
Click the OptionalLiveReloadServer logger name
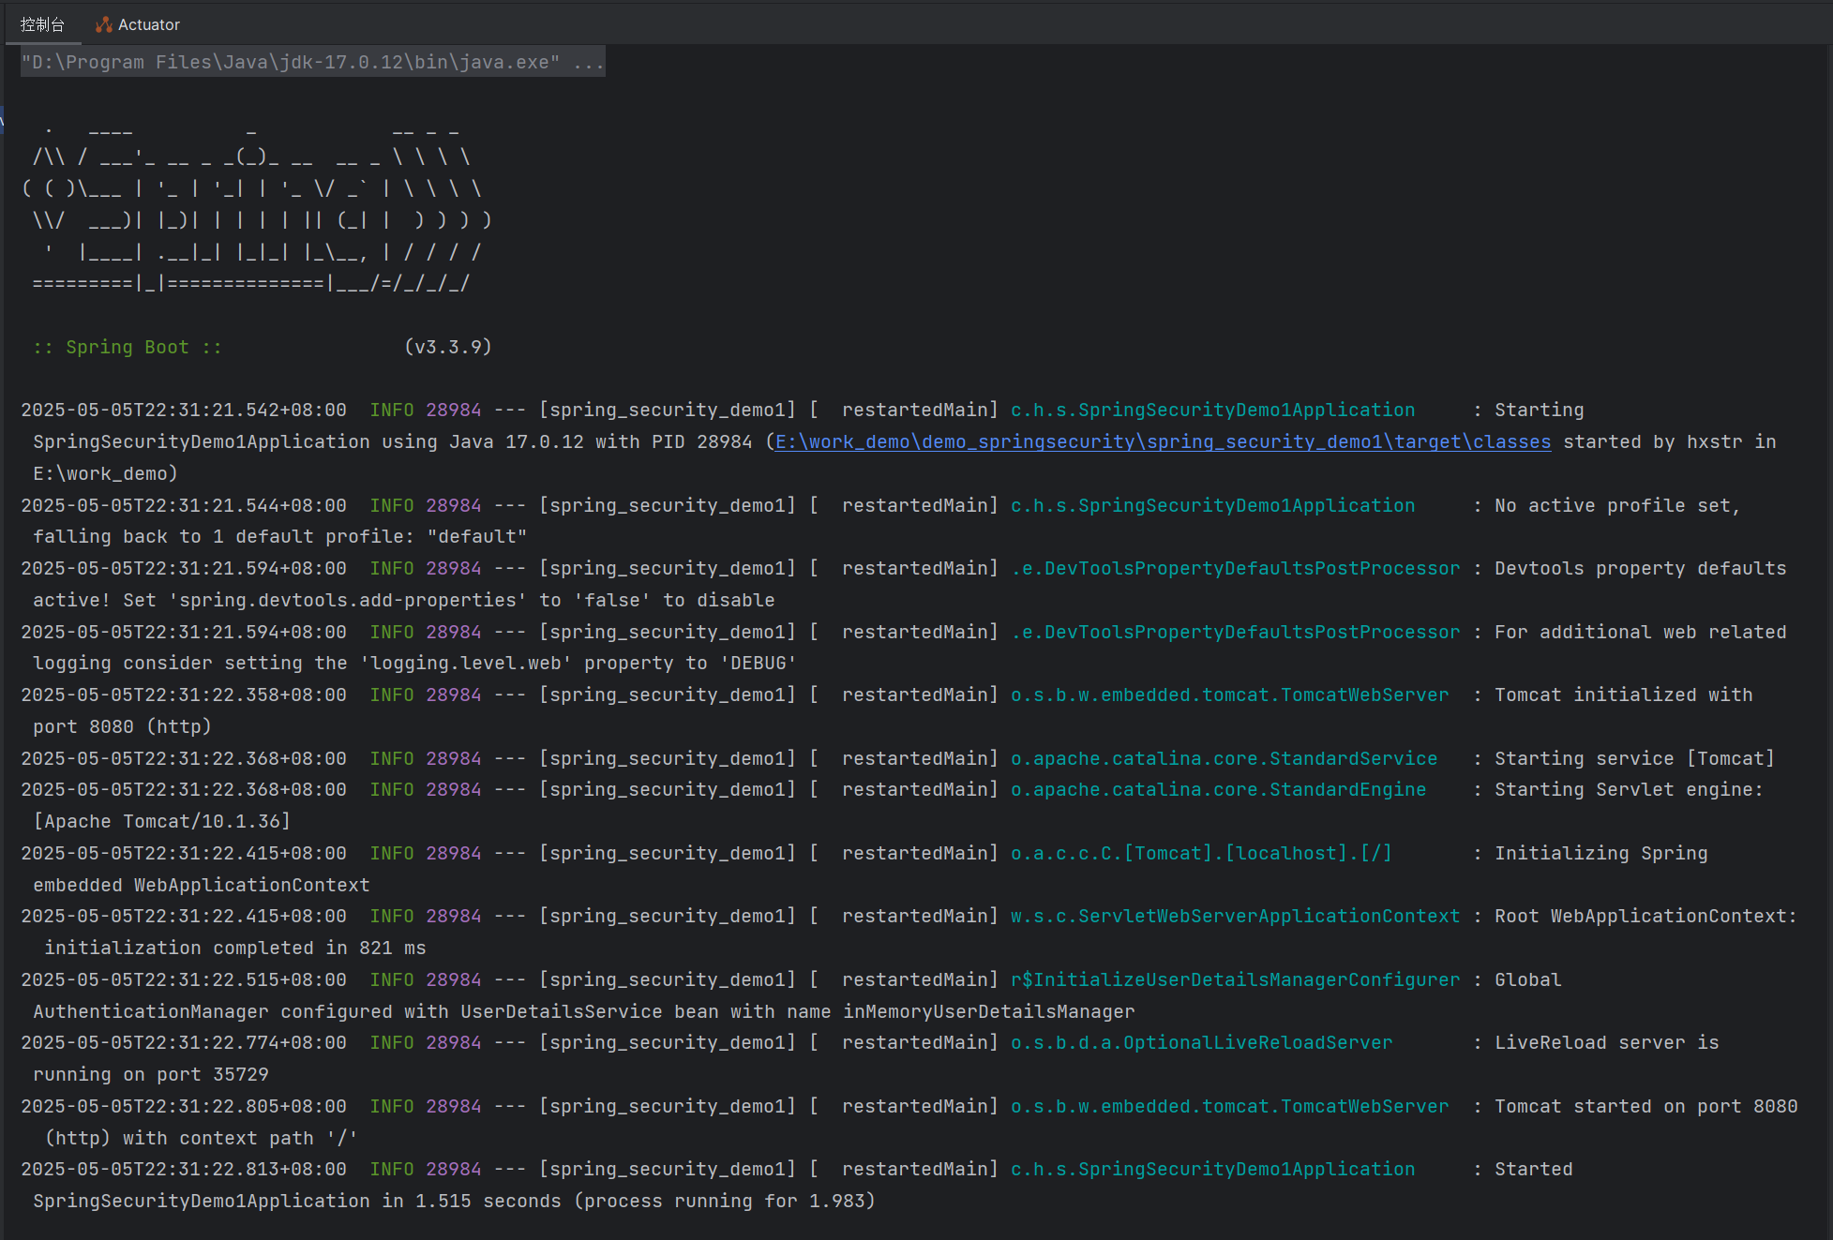pos(1201,1042)
